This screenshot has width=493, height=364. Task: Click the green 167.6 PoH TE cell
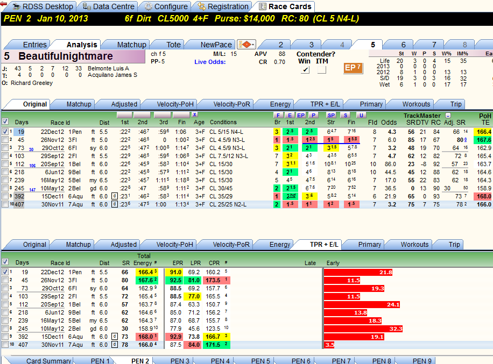point(483,140)
